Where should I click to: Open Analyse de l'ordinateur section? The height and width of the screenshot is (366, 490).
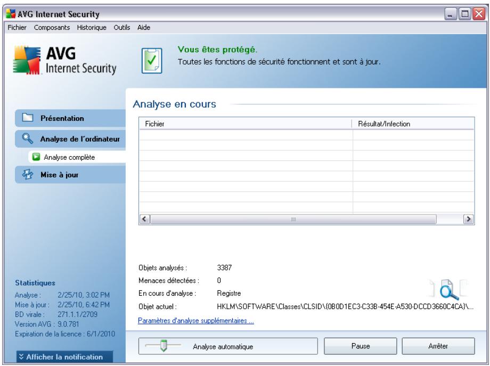tap(70, 139)
